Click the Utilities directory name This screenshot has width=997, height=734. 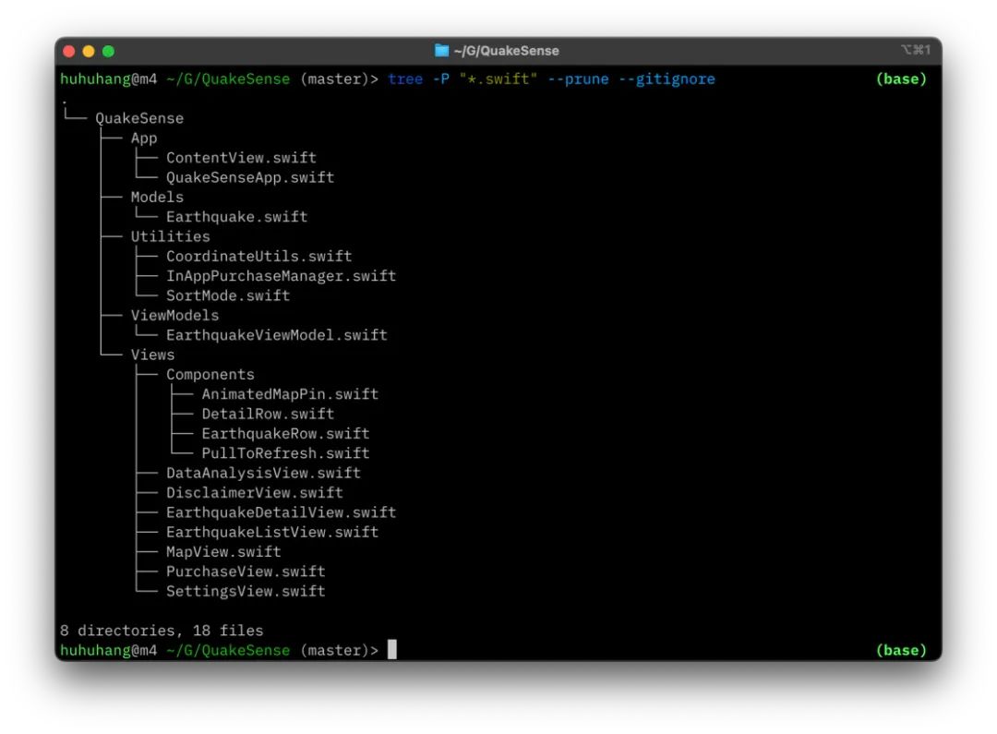170,236
